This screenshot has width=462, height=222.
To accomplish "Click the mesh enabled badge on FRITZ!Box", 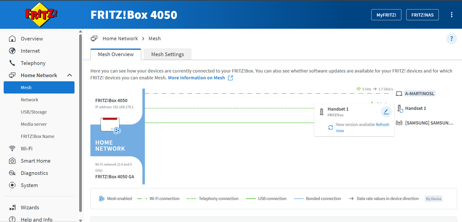I will click(117, 131).
